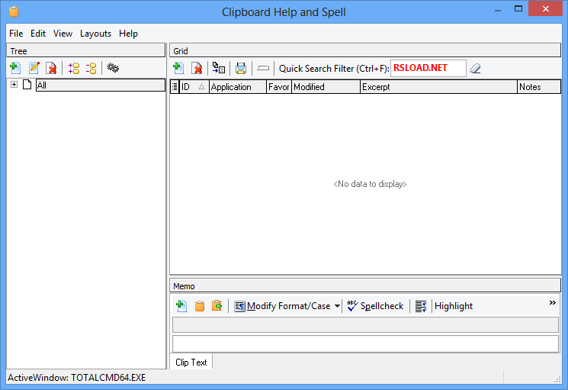Screen dimensions: 568x390
Task: Collapse all tree nodes icon
Action: point(91,68)
